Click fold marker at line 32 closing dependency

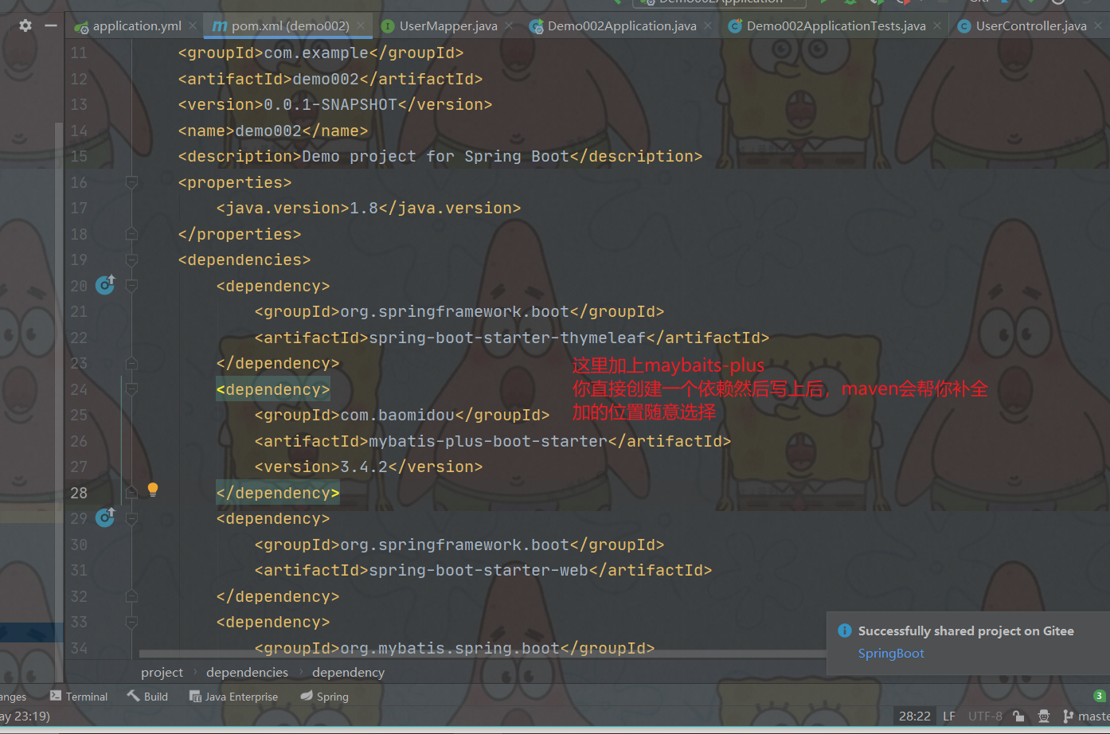click(x=132, y=596)
